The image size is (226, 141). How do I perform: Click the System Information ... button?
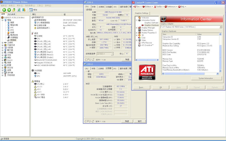click(x=207, y=78)
